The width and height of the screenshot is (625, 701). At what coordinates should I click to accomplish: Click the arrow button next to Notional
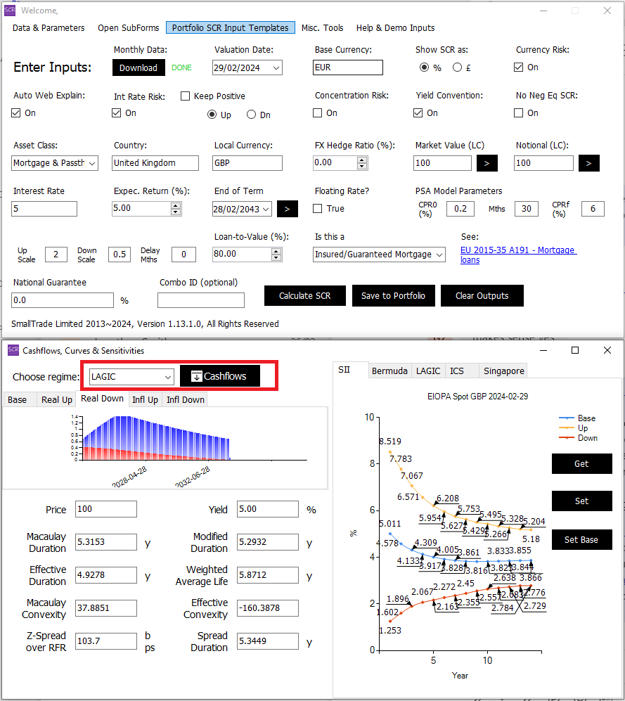(x=588, y=163)
